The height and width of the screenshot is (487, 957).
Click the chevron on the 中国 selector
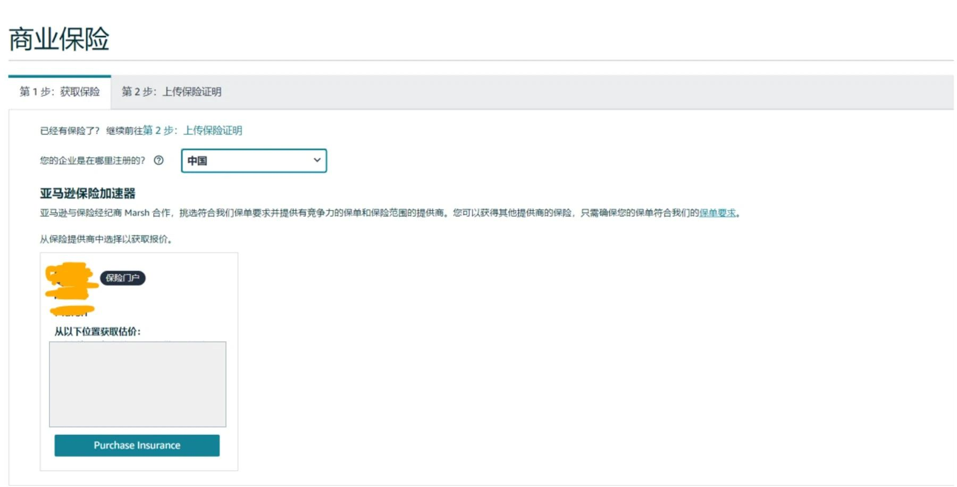click(x=316, y=160)
